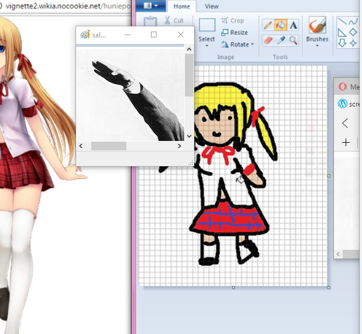Click the WordPress tab icon in Opera
Viewport: 362px width, 334px height.
point(343,104)
